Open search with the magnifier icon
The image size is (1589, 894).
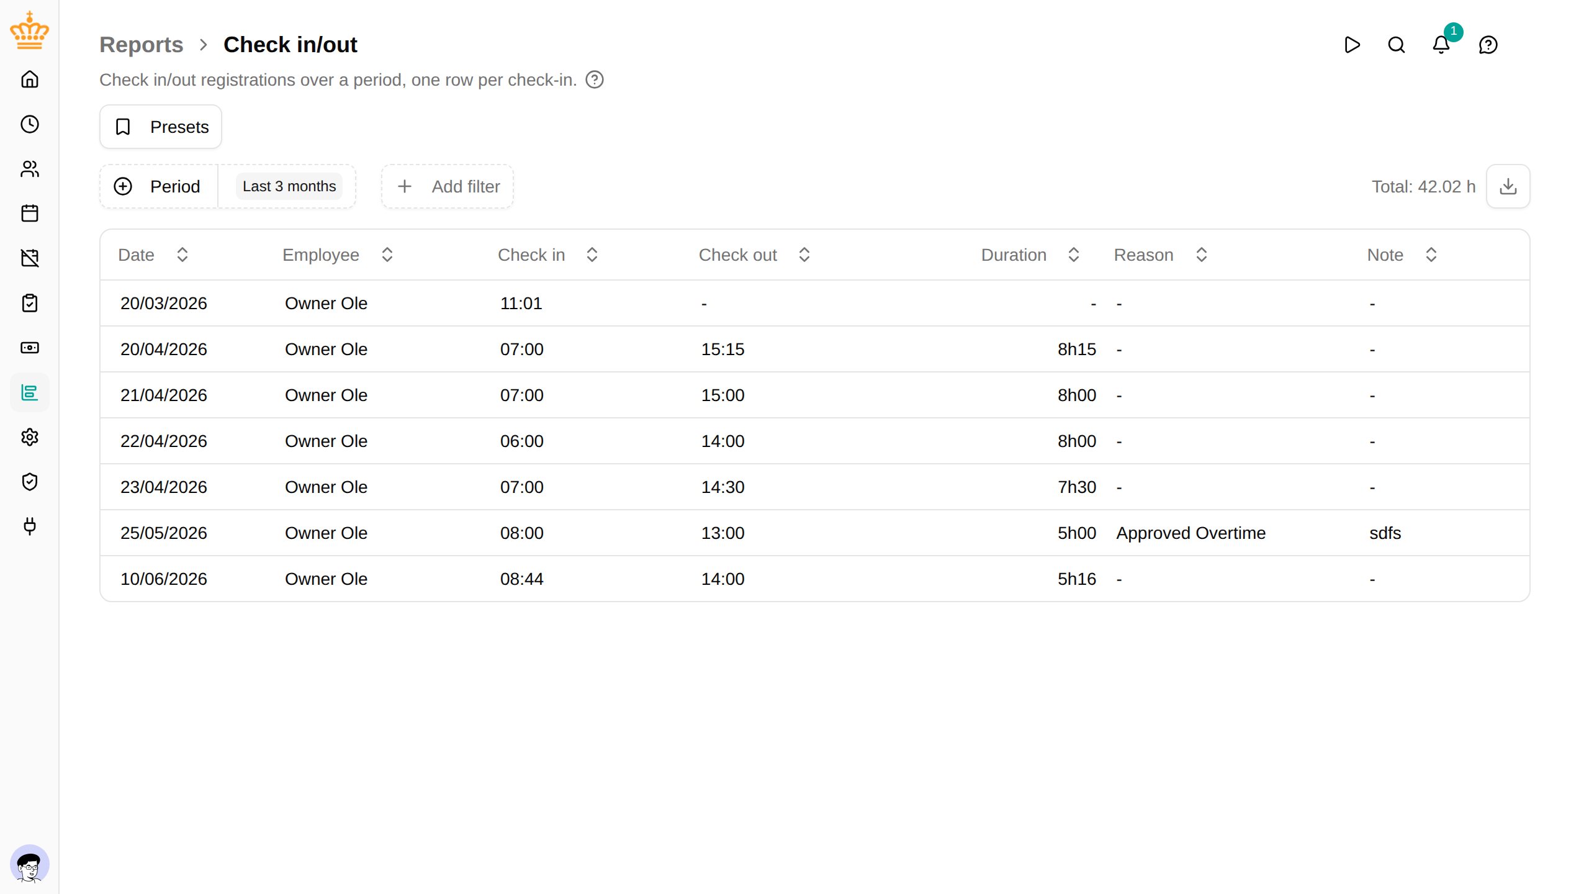click(x=1397, y=45)
